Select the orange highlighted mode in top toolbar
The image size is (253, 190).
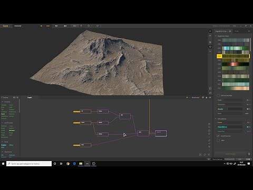pyautogui.click(x=48, y=26)
